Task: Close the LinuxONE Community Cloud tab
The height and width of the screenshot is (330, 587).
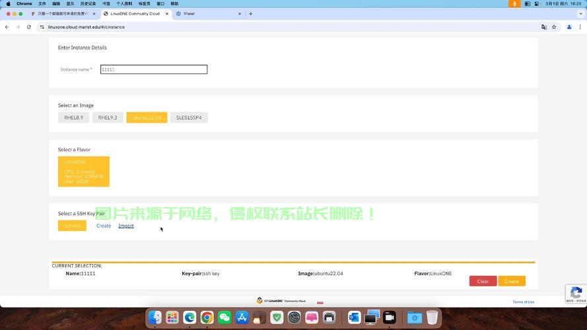Action: tap(167, 13)
